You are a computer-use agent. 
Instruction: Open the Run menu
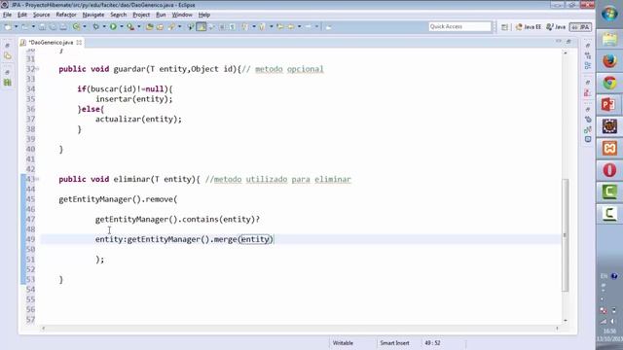coord(161,15)
